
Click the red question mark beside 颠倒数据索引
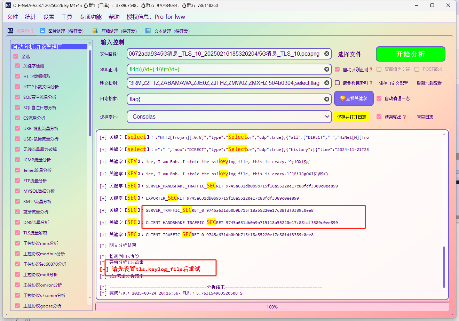tap(371, 83)
